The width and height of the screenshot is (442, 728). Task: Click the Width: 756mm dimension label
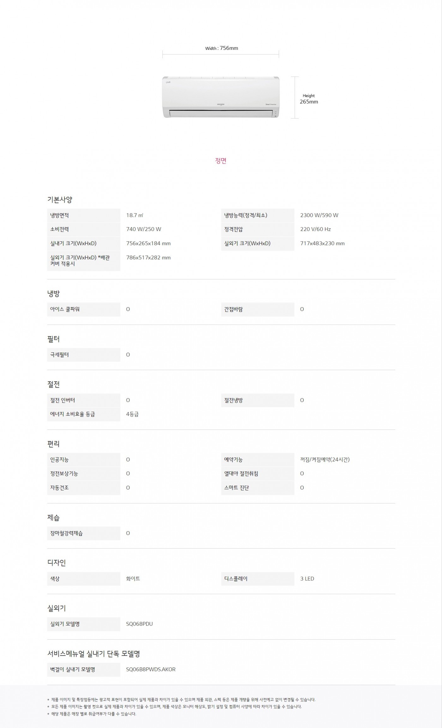(221, 48)
